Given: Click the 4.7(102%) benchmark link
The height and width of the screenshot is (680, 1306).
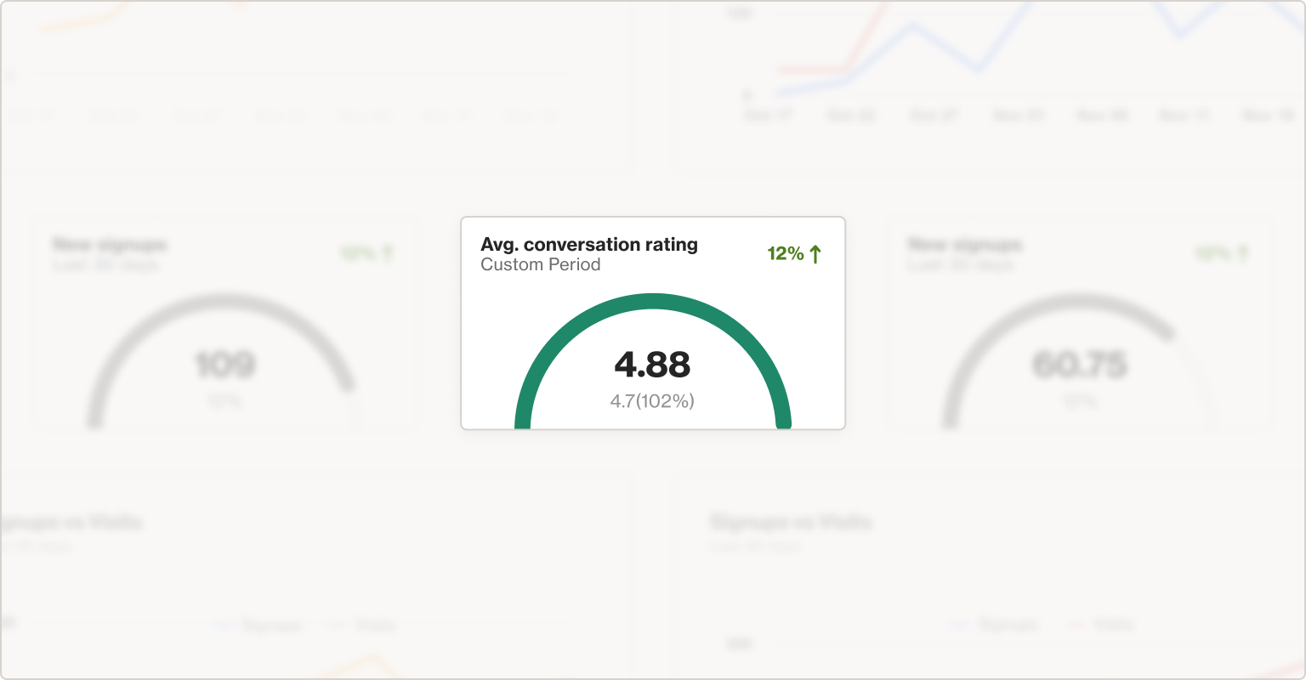Looking at the screenshot, I should pyautogui.click(x=651, y=400).
